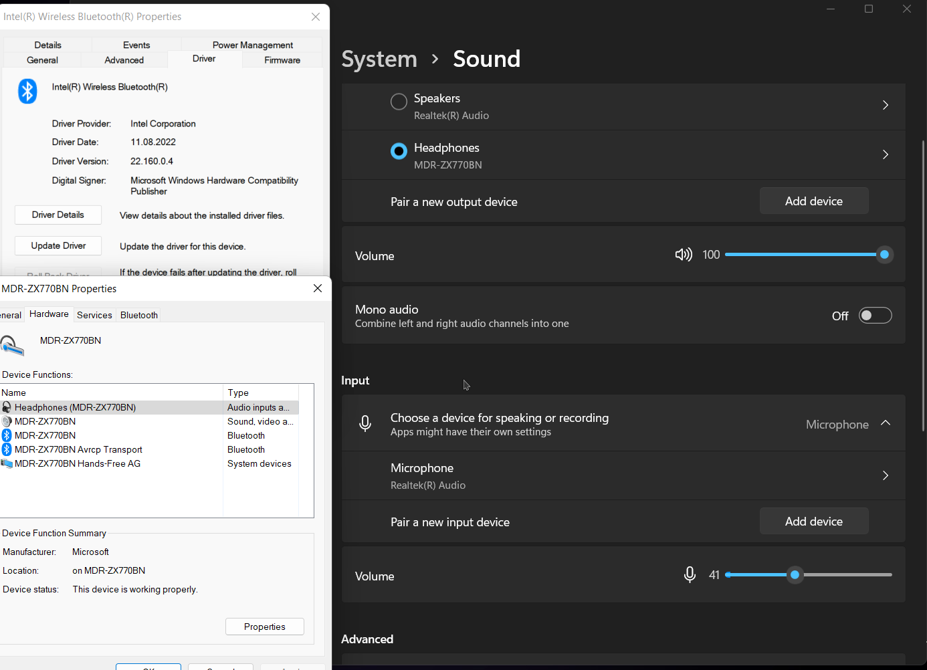Click the Update Driver button
The width and height of the screenshot is (927, 670).
tap(58, 245)
